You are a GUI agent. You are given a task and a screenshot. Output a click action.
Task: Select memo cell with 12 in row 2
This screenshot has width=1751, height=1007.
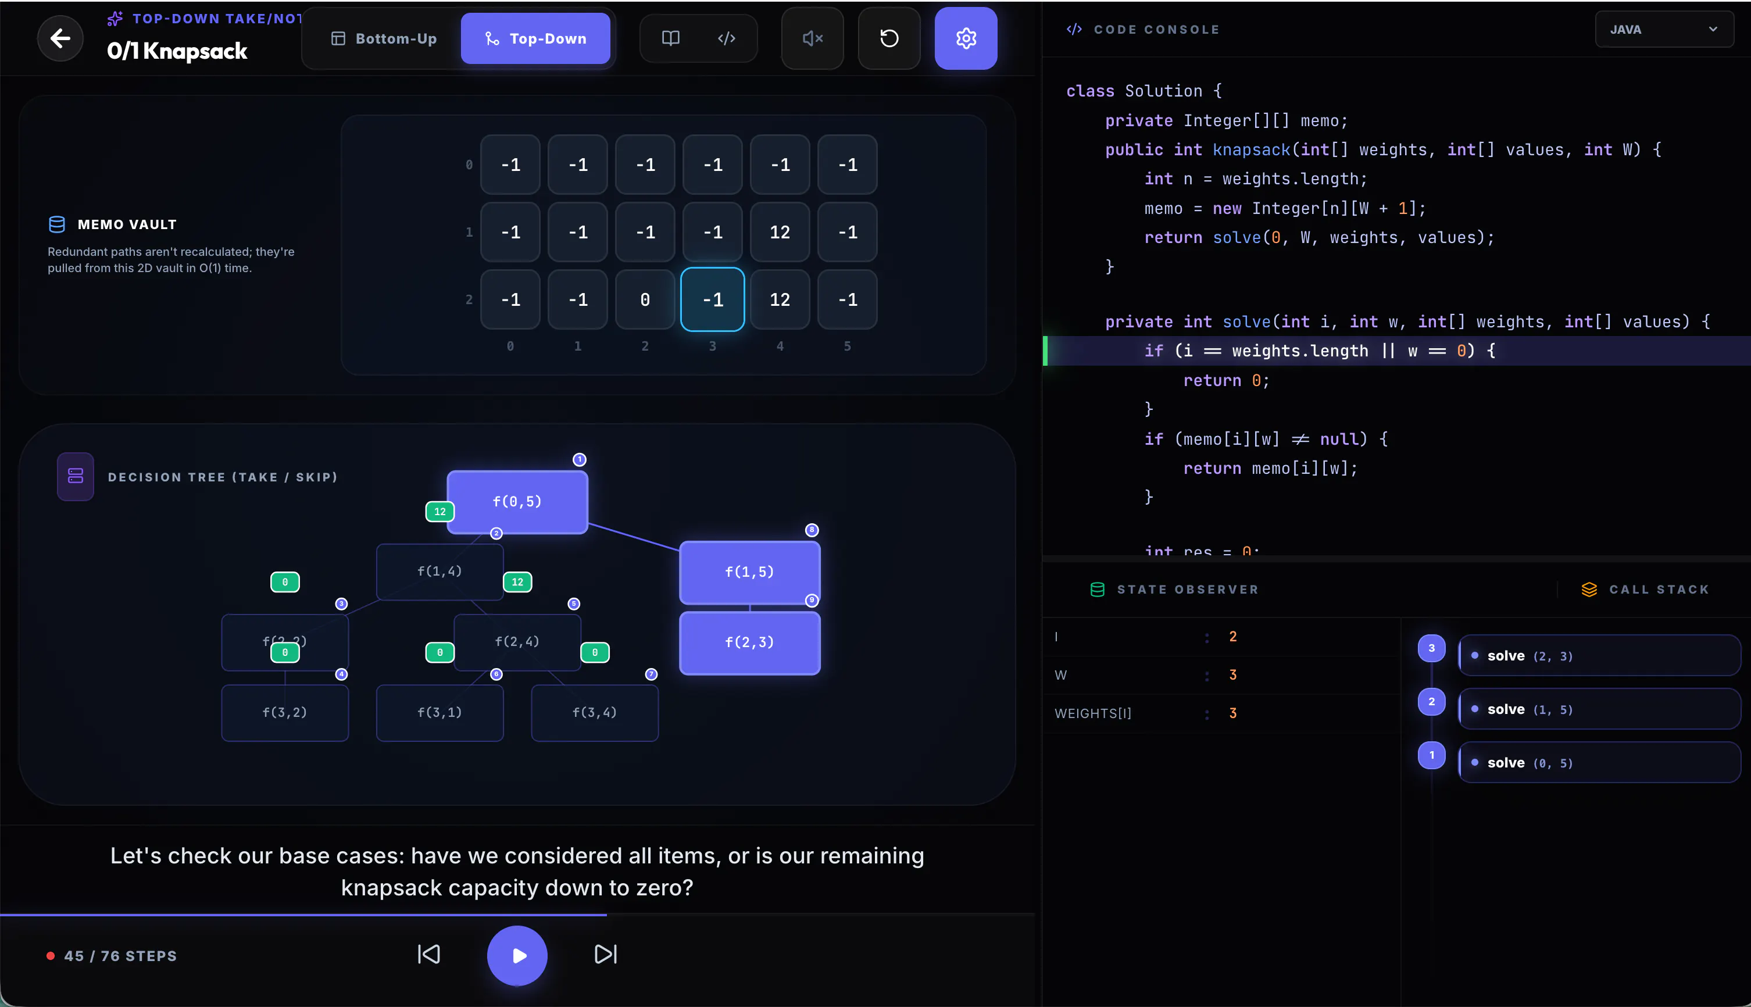click(x=780, y=299)
